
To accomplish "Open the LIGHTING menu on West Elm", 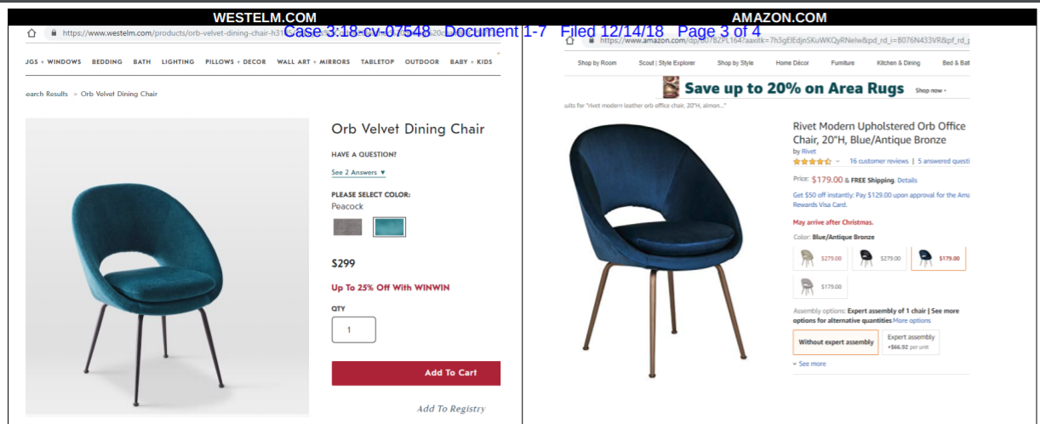I will (x=178, y=62).
